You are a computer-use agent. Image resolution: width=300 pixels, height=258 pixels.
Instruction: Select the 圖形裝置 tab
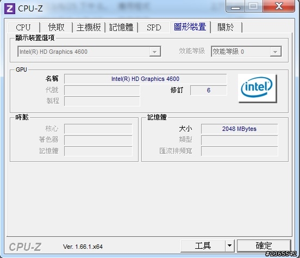(190, 27)
